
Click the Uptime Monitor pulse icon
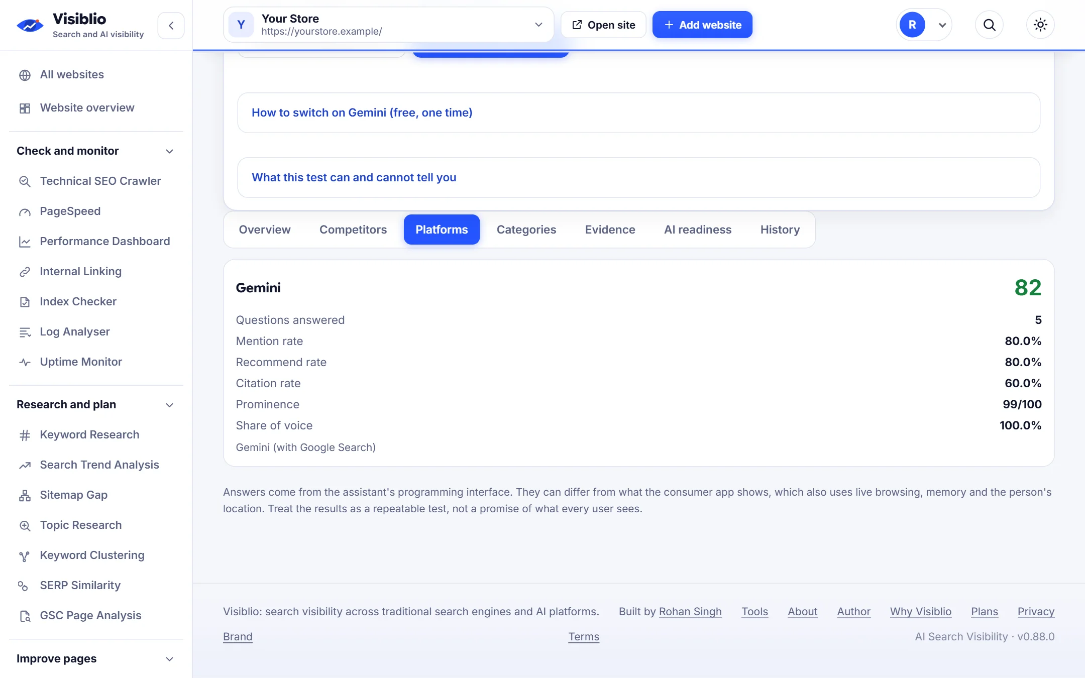pos(25,362)
